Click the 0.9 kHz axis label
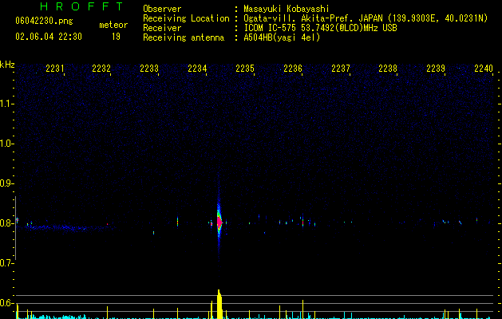Screen dimensions: 502x319 tap(6, 183)
